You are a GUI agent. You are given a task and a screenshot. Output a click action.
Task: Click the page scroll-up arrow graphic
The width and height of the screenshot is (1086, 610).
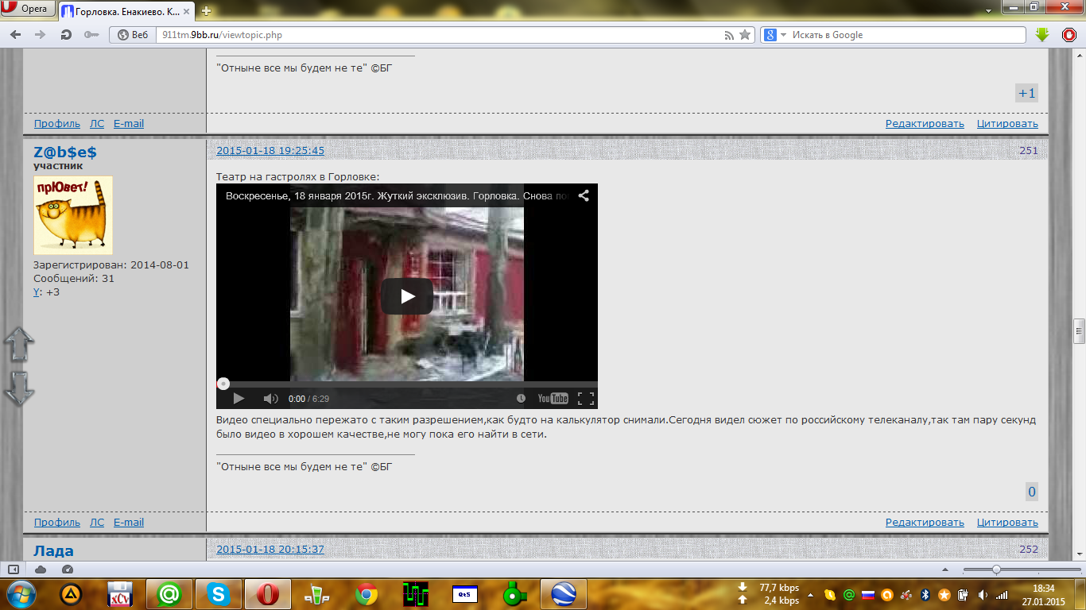pyautogui.click(x=19, y=344)
